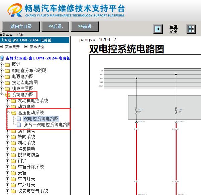201x195 pixels.
Task: Click the computer icon beside 当前:比亚迪-秦L
Action: tap(2, 58)
